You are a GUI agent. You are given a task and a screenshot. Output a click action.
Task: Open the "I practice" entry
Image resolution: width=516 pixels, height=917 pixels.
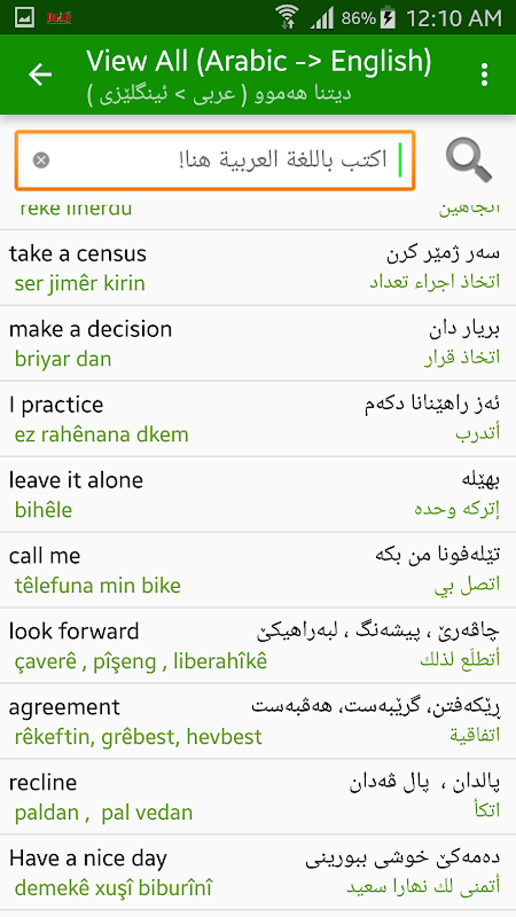click(258, 419)
